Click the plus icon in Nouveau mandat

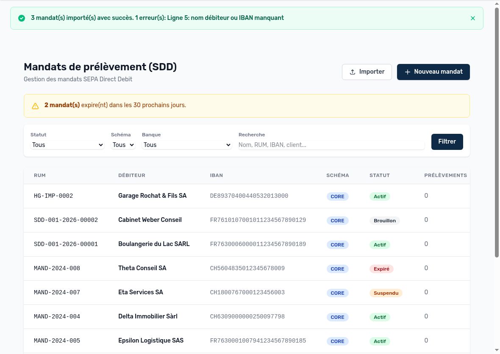click(x=408, y=72)
